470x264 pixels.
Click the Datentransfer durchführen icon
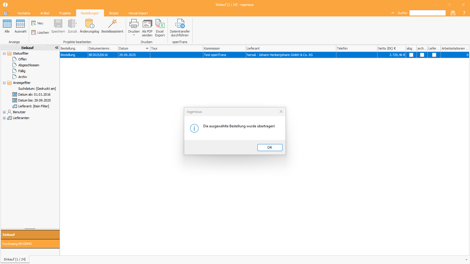pos(180,24)
